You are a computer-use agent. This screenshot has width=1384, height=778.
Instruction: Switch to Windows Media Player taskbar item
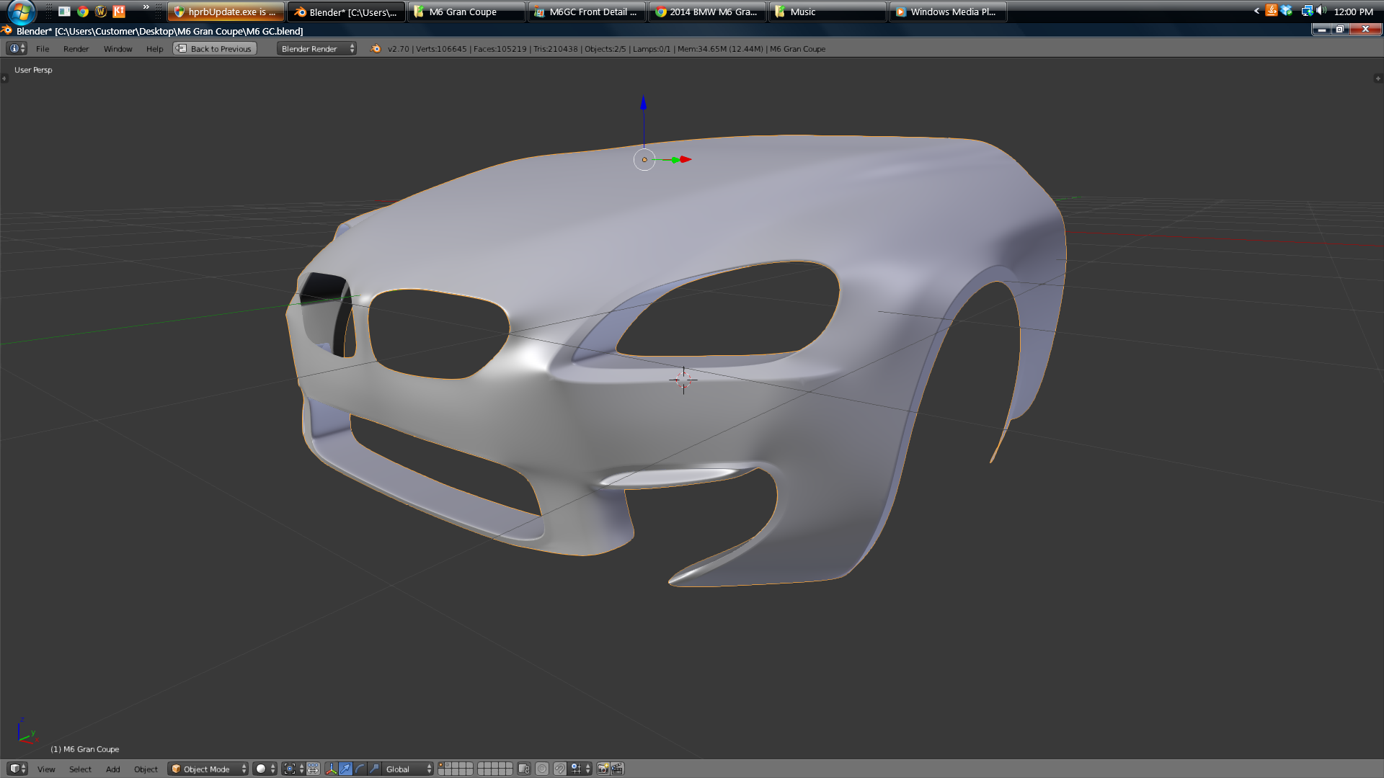pyautogui.click(x=948, y=12)
